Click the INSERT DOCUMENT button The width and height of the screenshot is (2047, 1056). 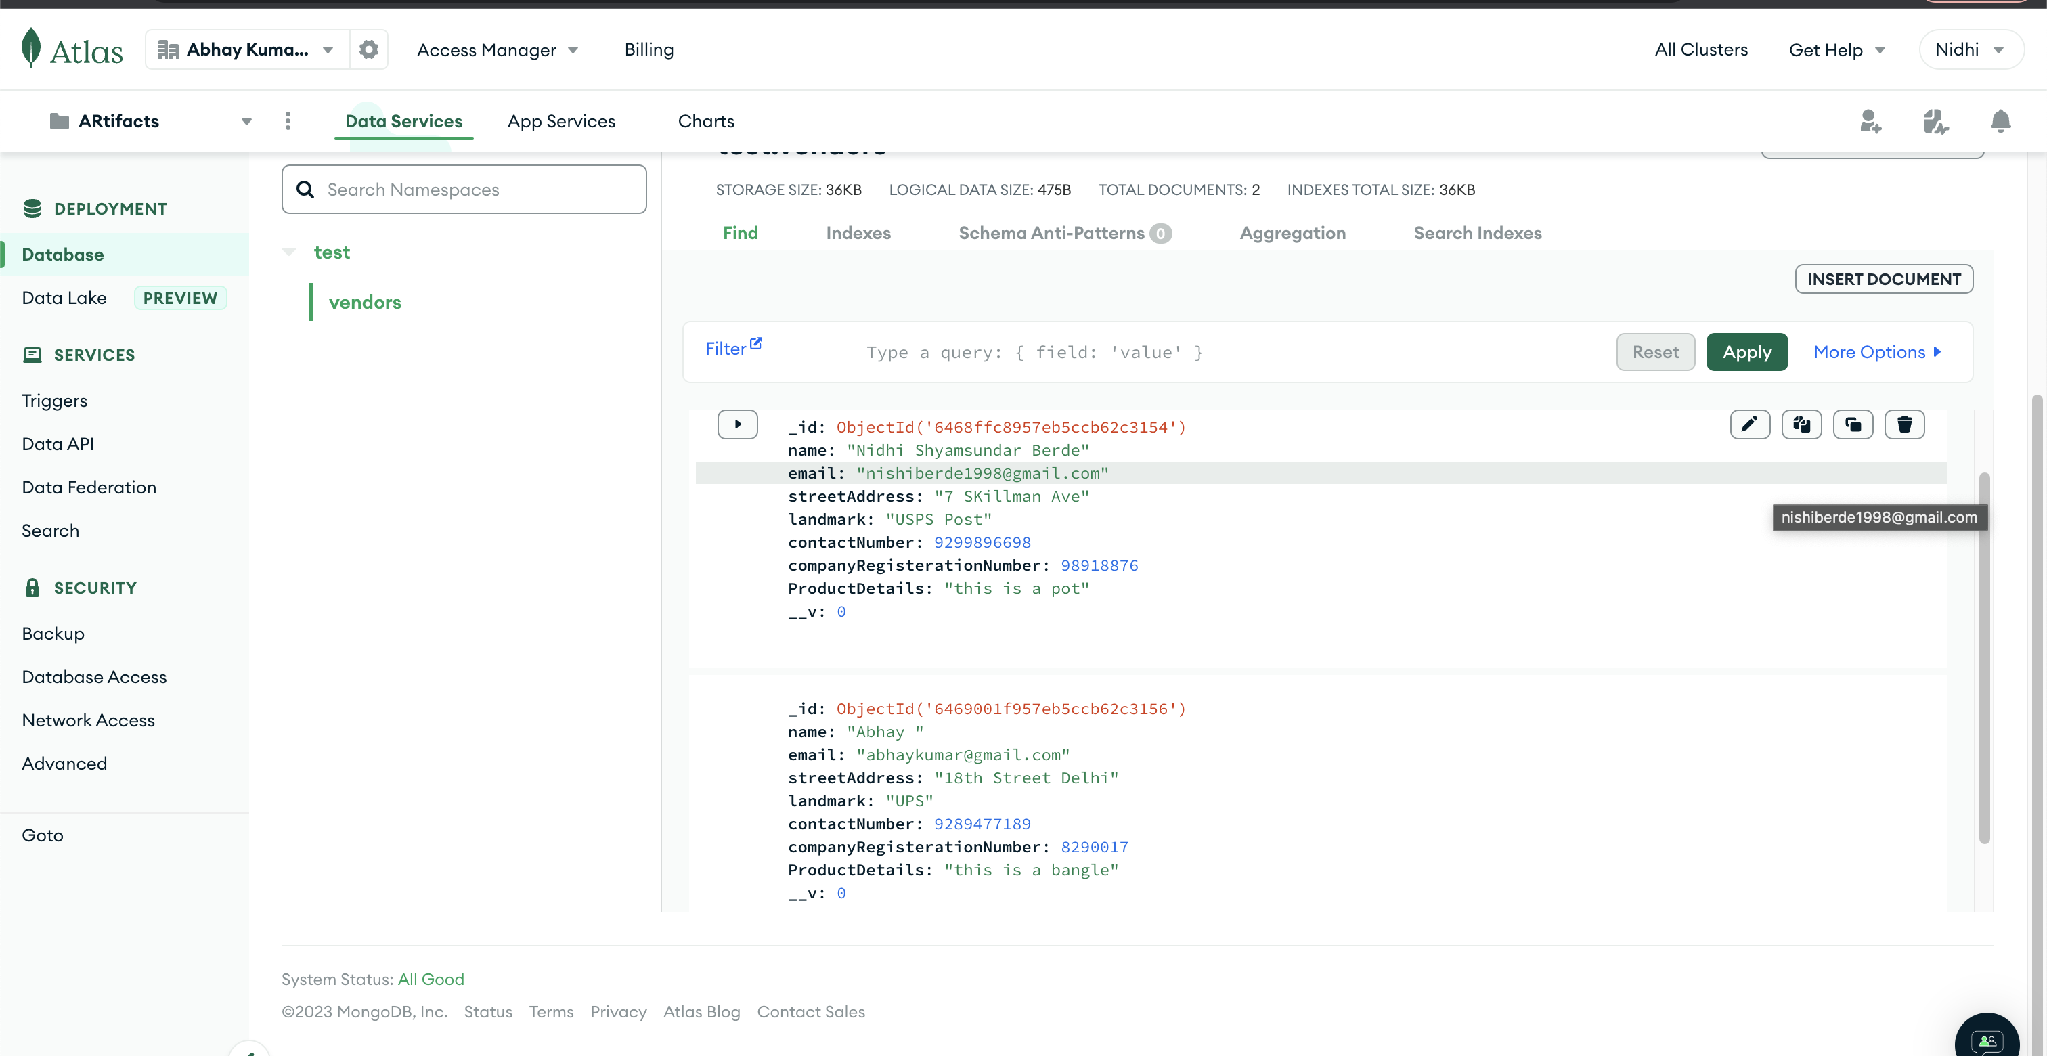[1883, 279]
